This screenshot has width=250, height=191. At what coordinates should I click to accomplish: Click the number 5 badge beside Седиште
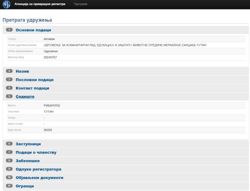tap(9, 96)
